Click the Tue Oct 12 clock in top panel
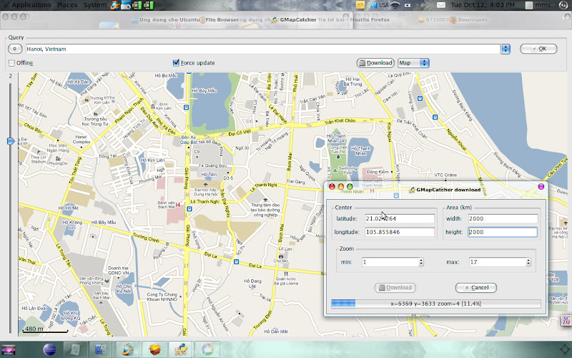The height and width of the screenshot is (358, 572). [483, 5]
